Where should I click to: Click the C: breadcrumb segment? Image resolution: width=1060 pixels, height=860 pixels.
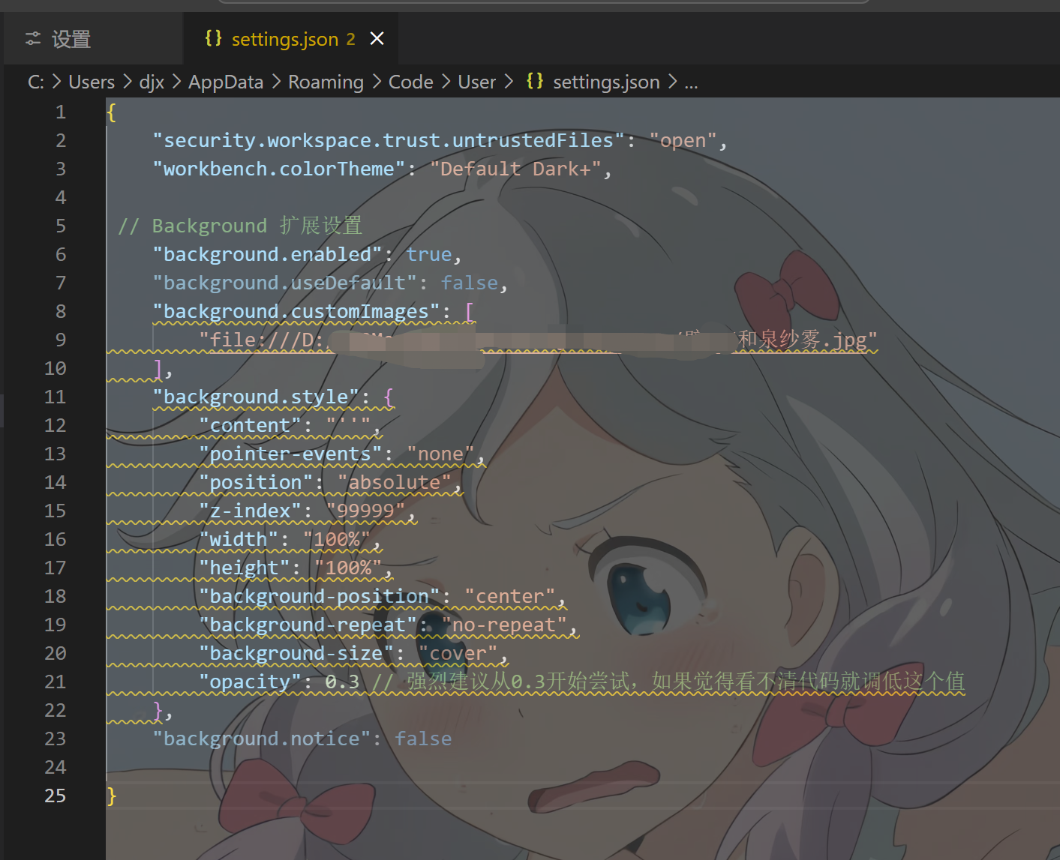(35, 82)
